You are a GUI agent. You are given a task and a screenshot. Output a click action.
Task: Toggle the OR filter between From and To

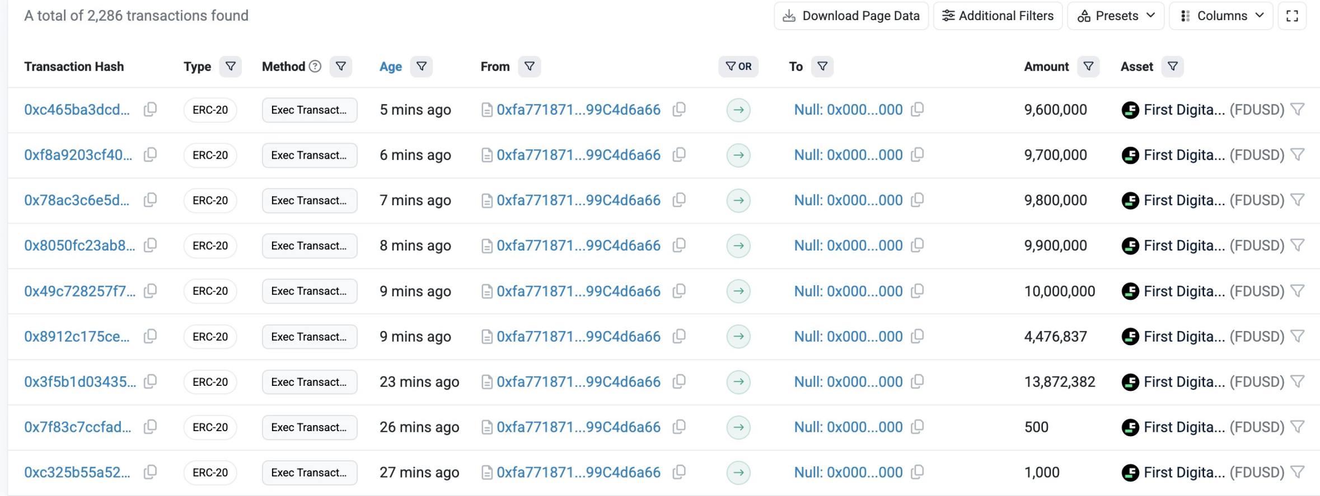tap(738, 67)
